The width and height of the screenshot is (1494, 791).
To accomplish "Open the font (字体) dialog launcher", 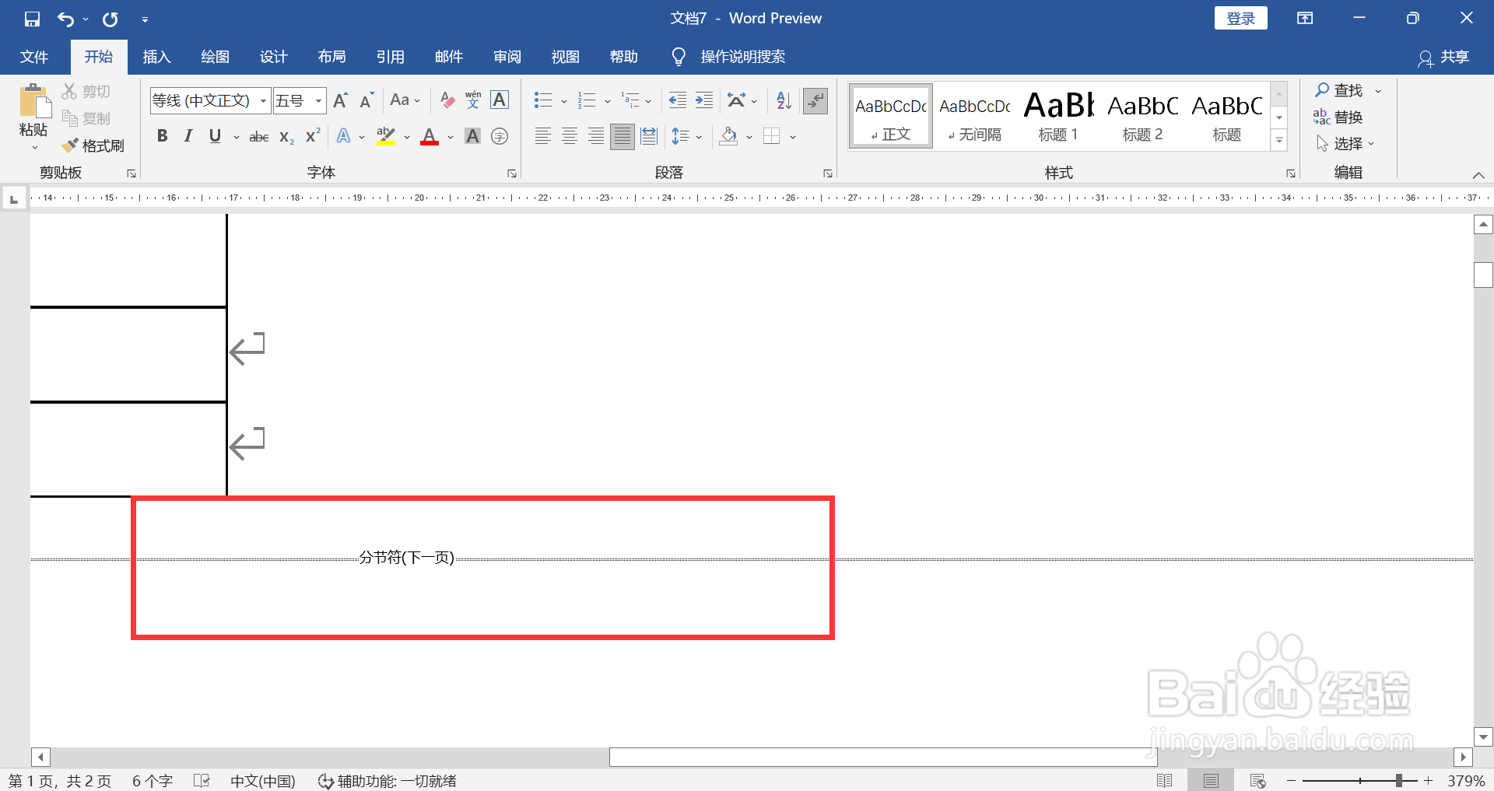I will tap(512, 173).
